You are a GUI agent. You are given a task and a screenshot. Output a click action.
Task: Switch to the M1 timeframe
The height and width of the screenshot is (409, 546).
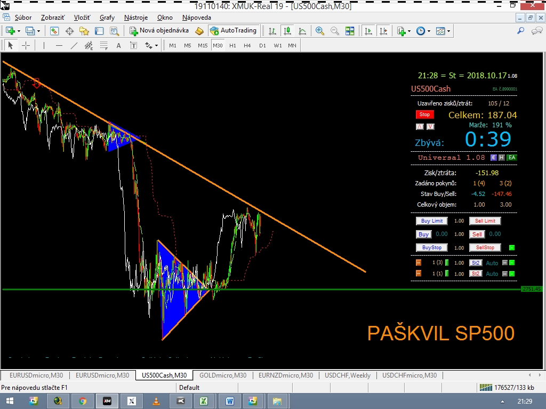[173, 45]
